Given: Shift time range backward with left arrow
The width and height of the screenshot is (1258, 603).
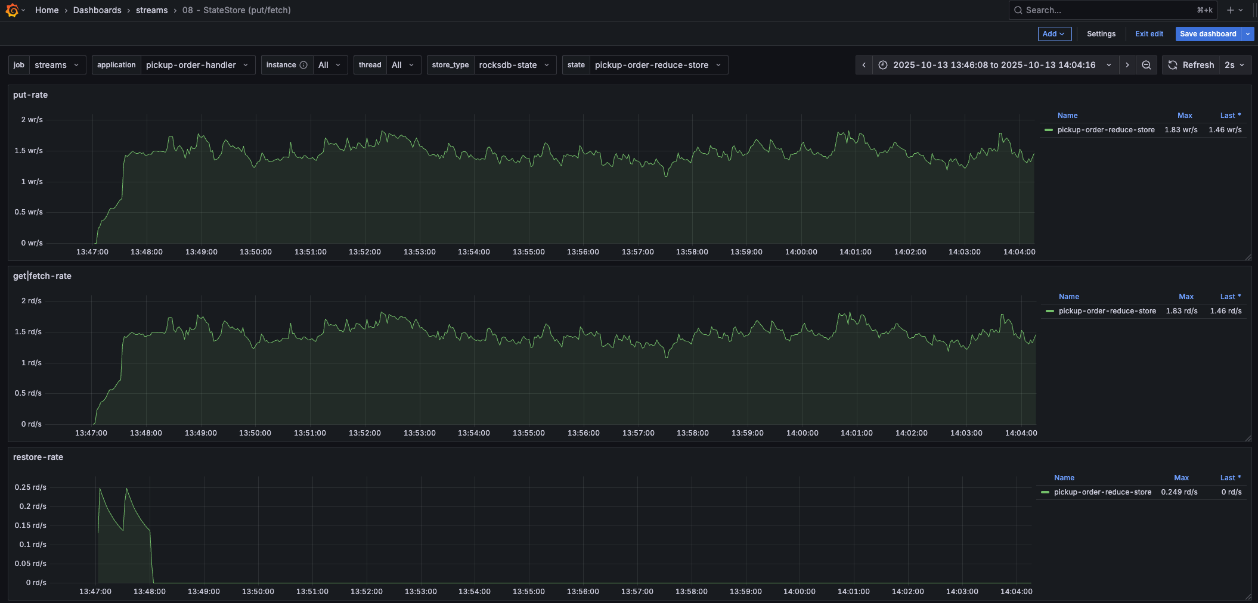Looking at the screenshot, I should [864, 65].
